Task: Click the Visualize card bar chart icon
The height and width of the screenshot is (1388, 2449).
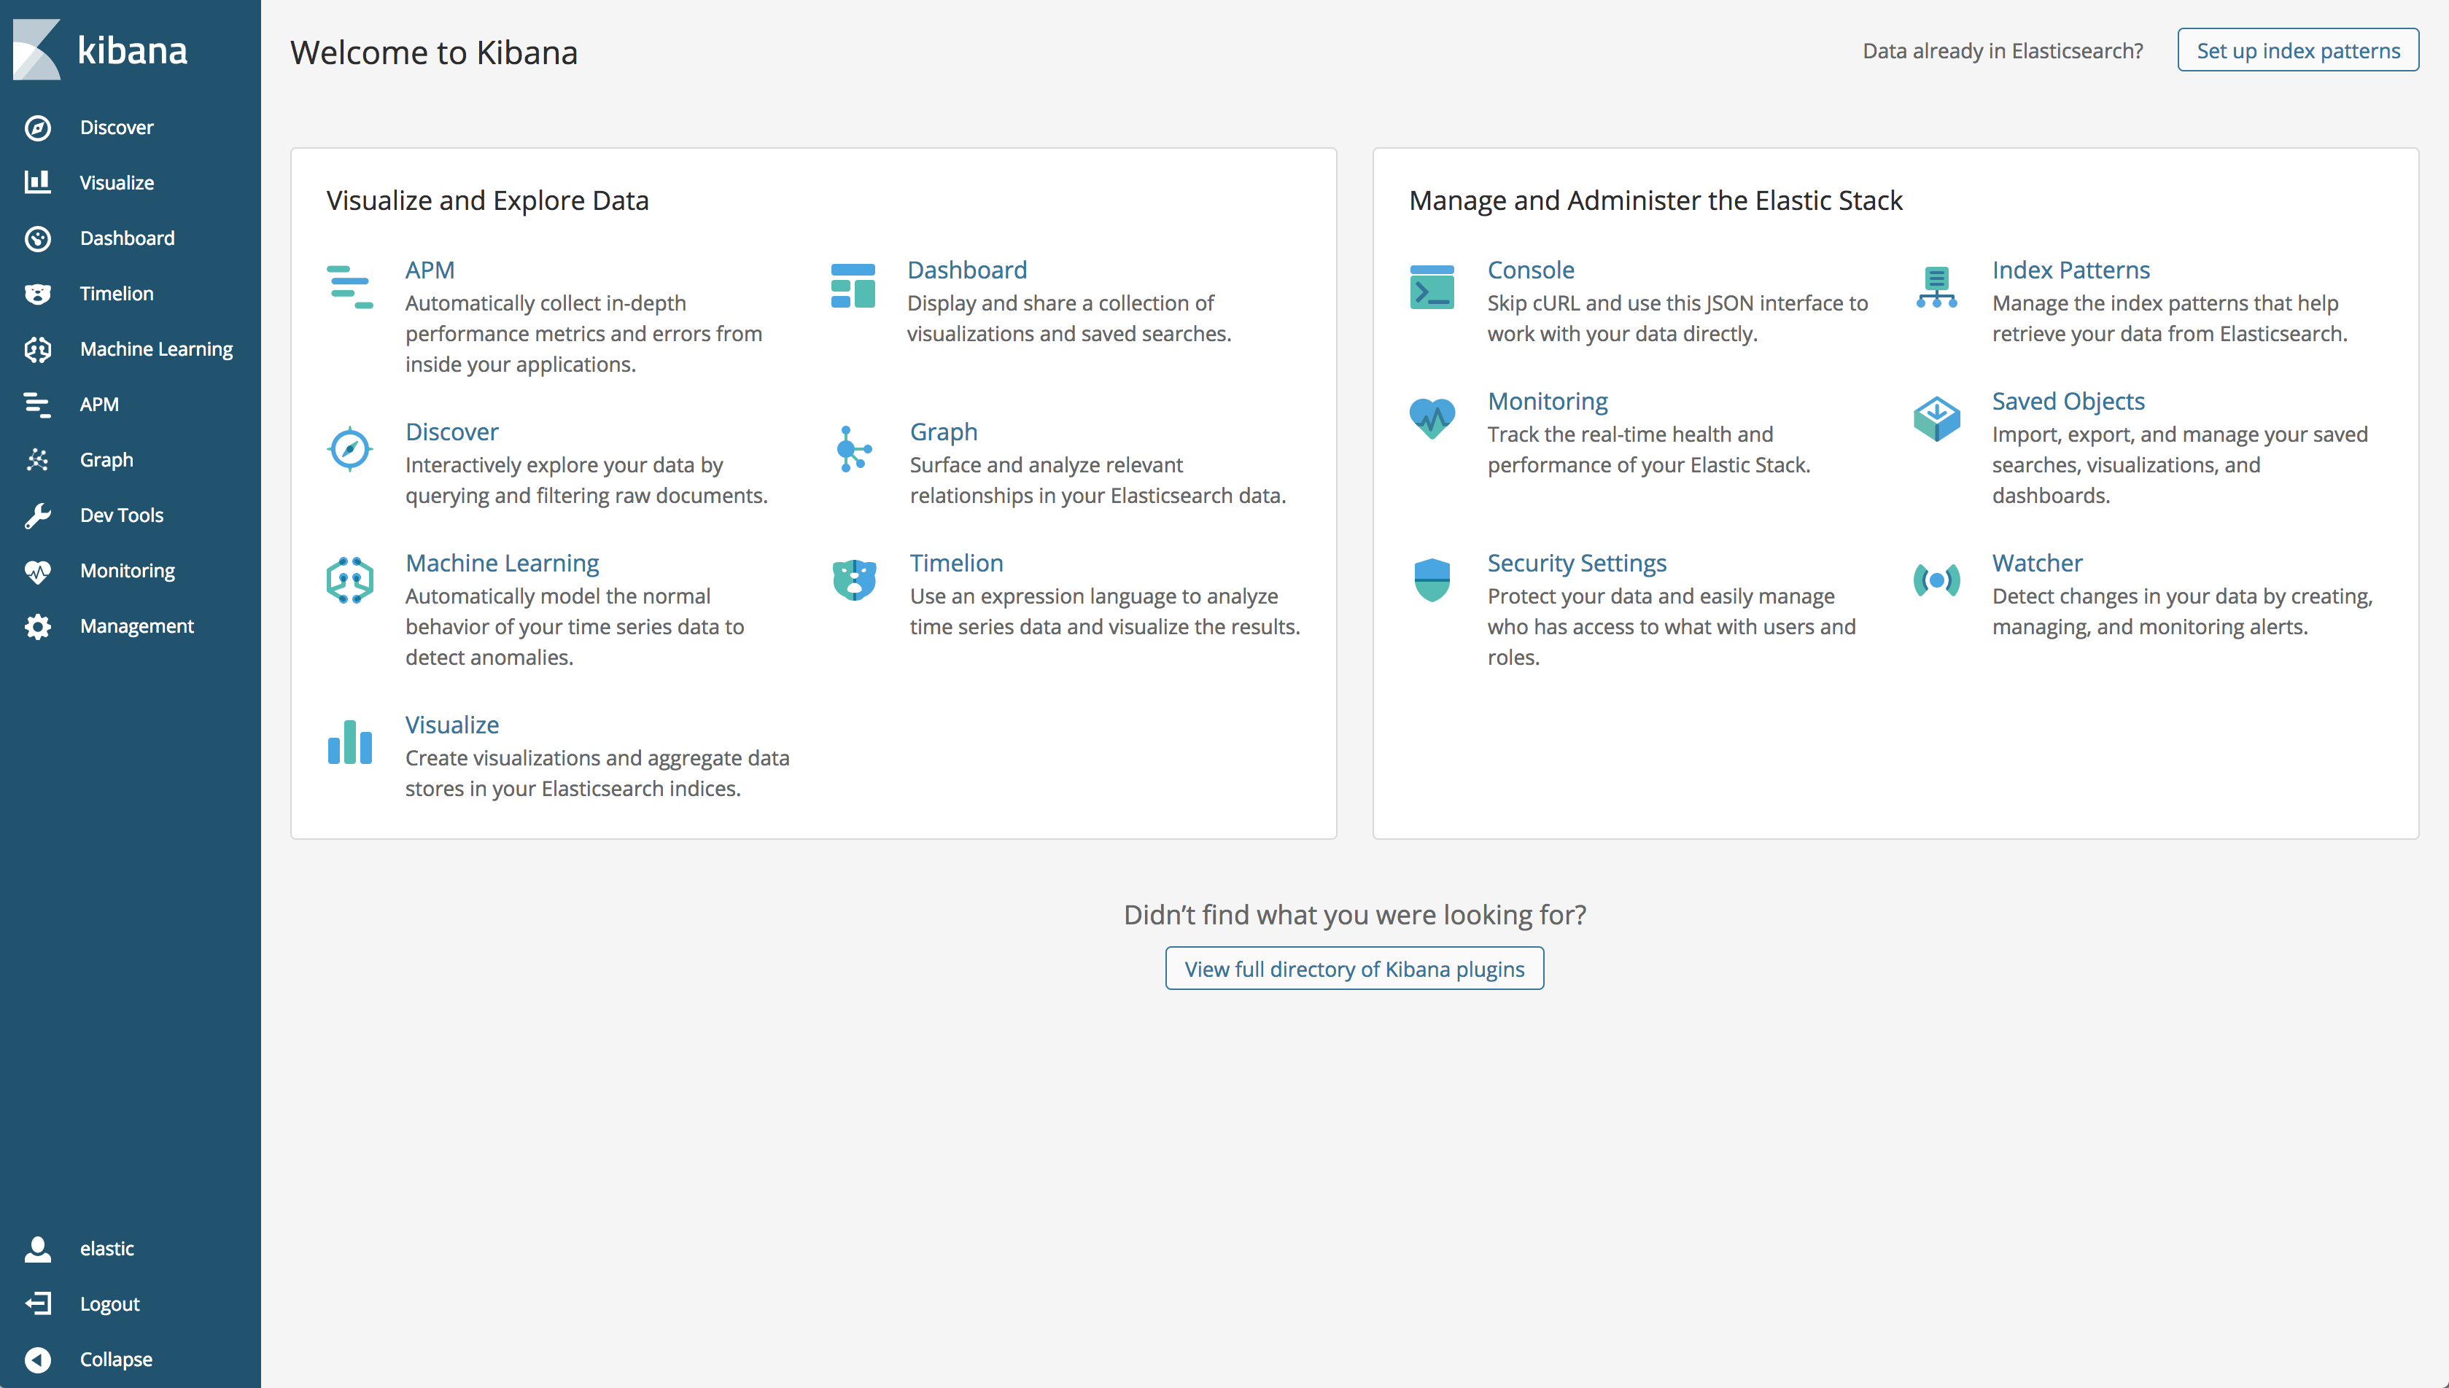Action: [x=350, y=741]
